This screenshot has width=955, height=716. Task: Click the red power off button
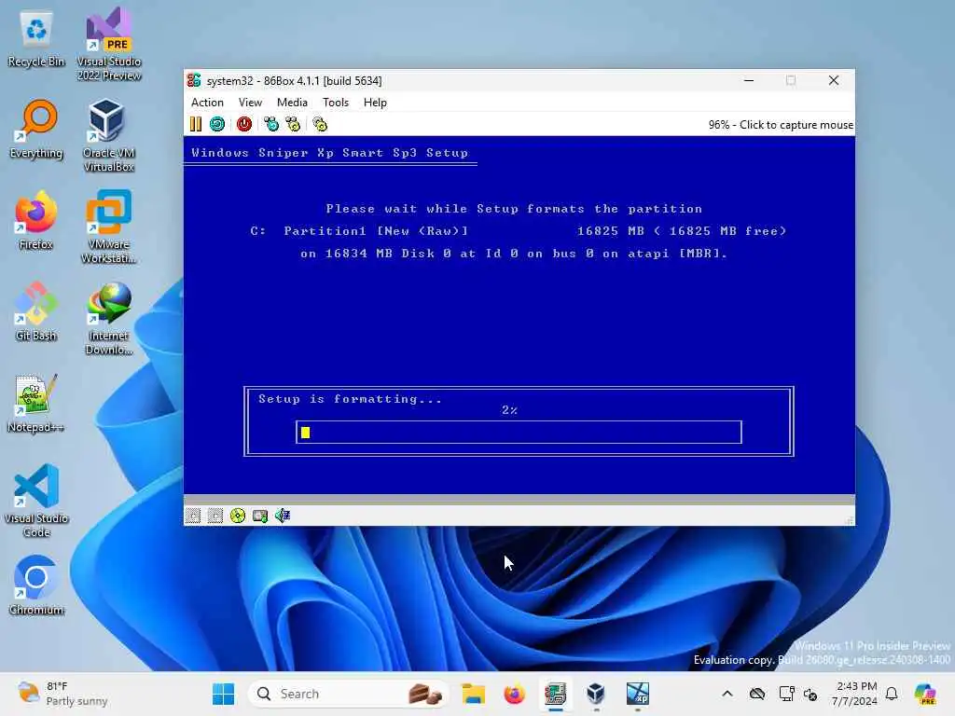(244, 124)
